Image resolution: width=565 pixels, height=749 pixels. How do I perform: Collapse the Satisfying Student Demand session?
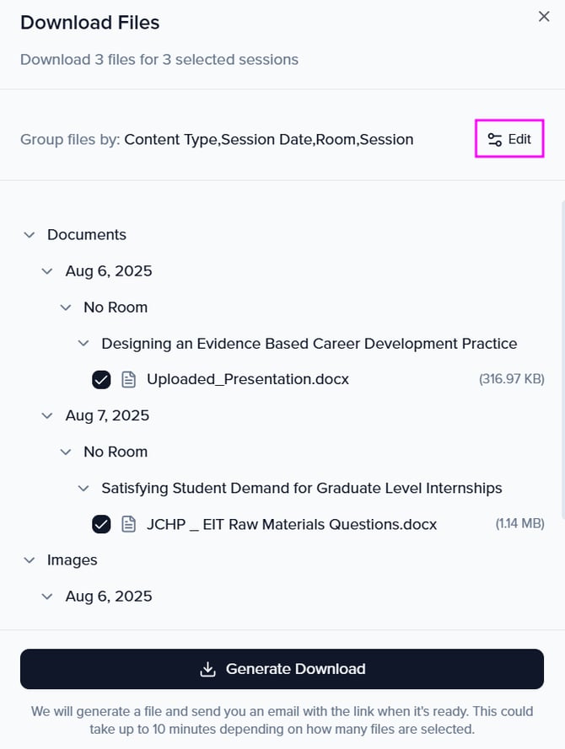(83, 489)
